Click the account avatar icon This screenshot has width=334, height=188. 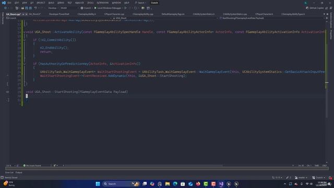(306, 3)
